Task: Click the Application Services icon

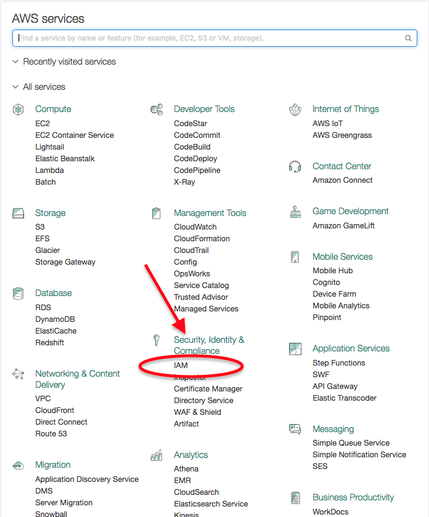Action: (x=295, y=349)
